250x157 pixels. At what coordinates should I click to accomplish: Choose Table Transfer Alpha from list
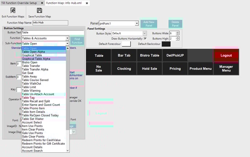44,69
